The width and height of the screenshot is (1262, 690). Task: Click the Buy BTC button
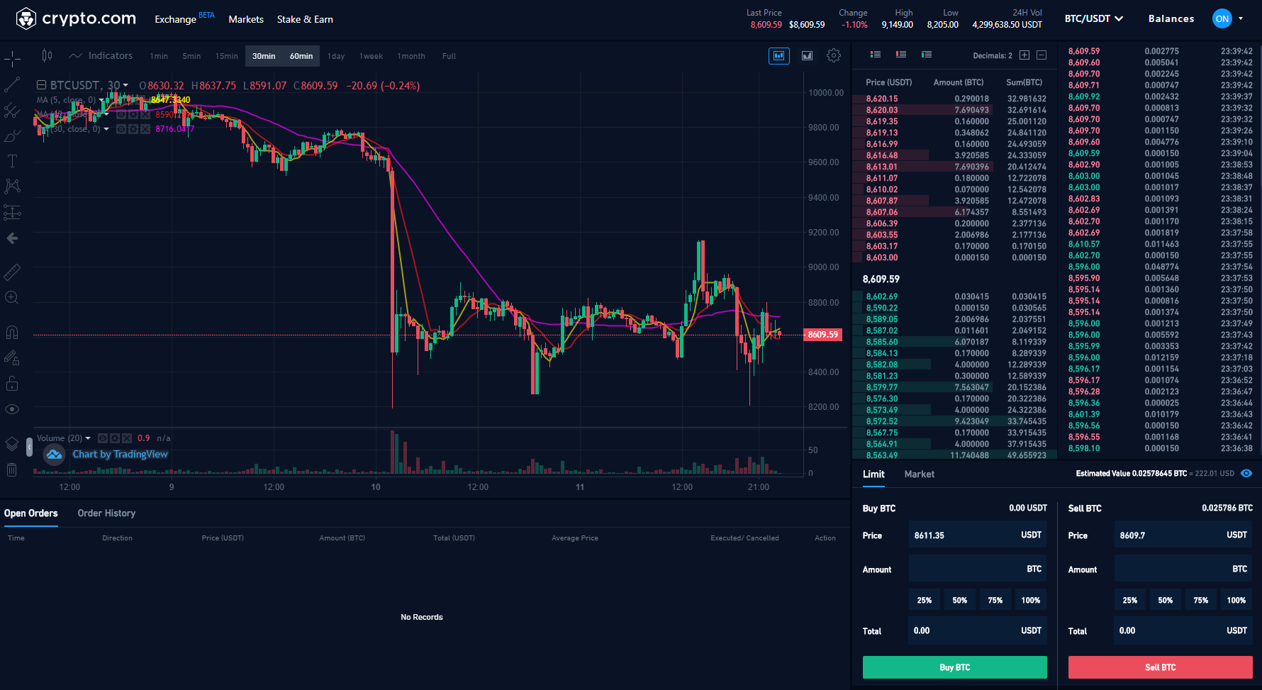(955, 667)
